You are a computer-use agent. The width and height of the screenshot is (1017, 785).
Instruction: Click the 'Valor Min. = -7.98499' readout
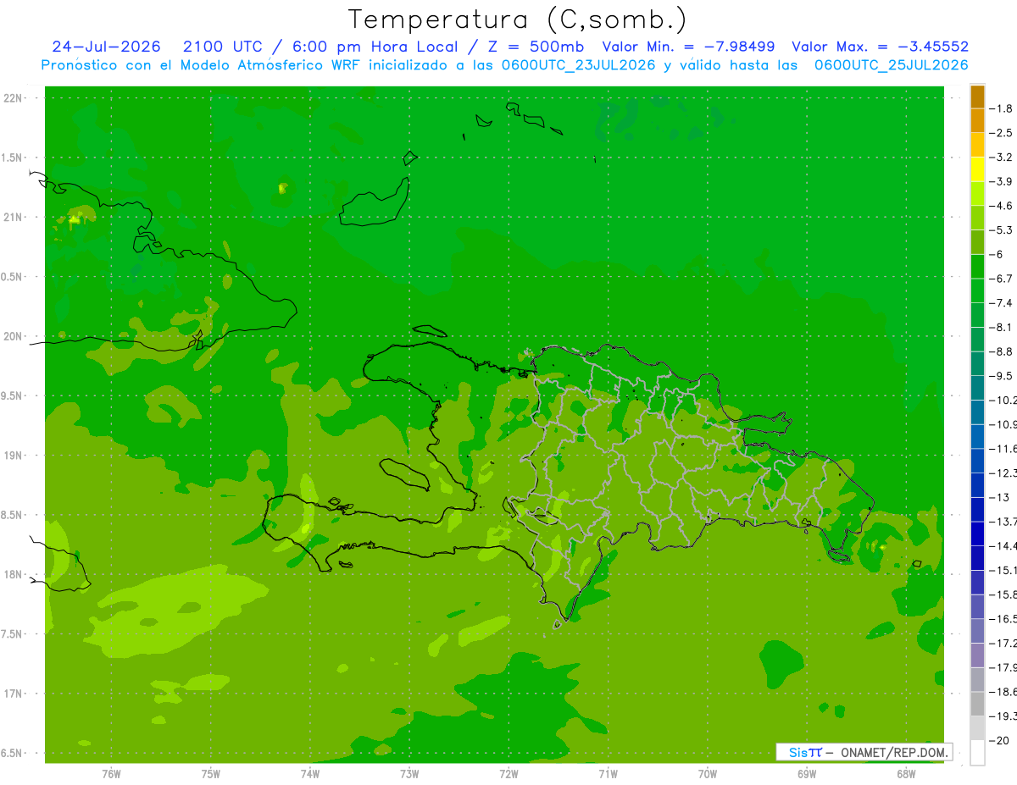coord(688,47)
